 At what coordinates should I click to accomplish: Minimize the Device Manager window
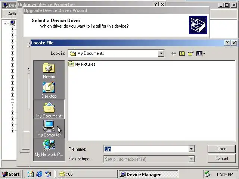221,5
